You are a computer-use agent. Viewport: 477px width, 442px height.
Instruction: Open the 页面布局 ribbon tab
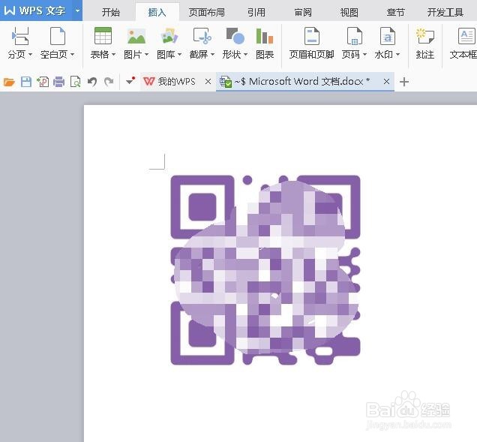(x=206, y=12)
